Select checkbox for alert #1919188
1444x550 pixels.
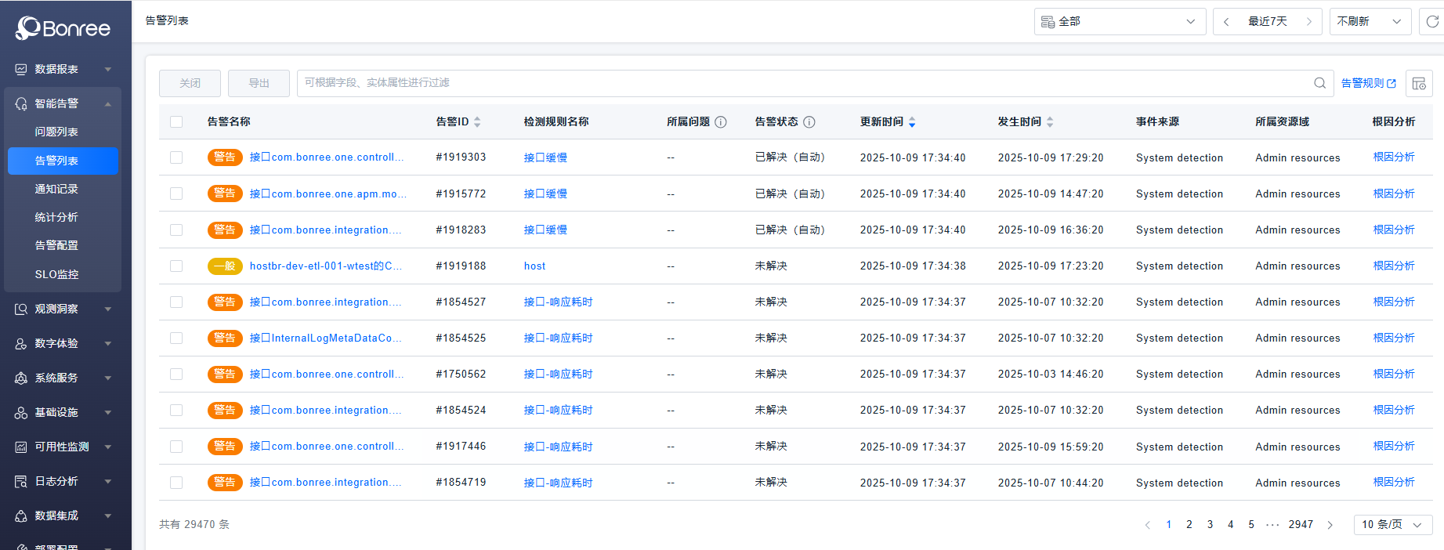[x=176, y=266]
